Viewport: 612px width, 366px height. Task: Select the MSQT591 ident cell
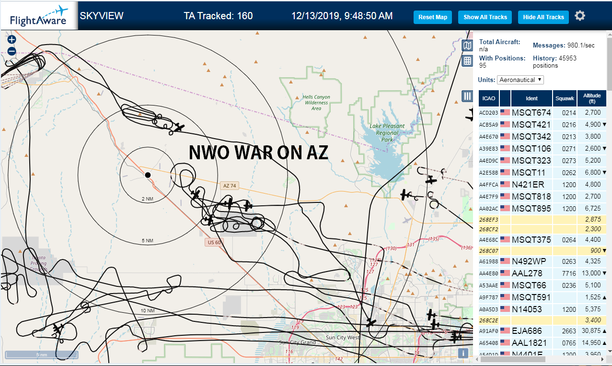click(x=531, y=297)
